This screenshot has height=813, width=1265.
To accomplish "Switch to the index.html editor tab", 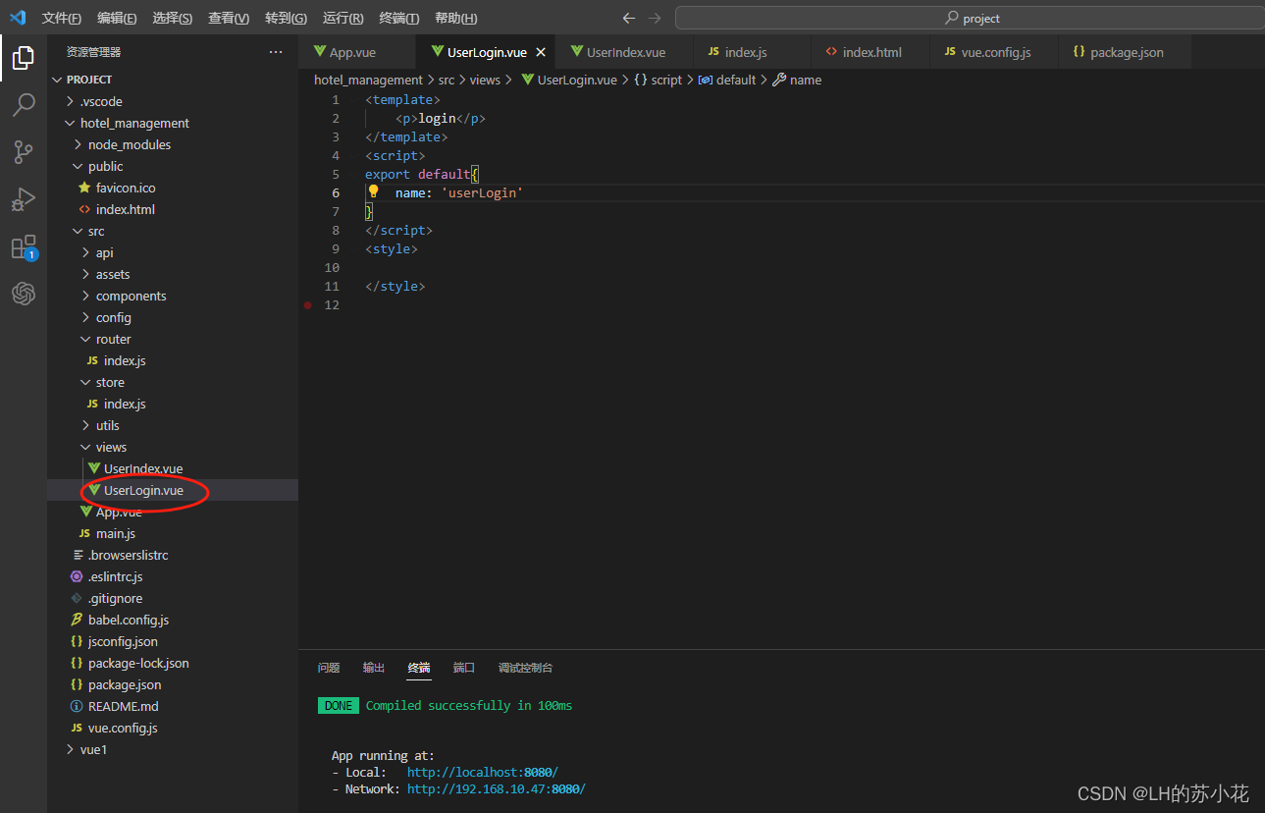I will (x=870, y=52).
